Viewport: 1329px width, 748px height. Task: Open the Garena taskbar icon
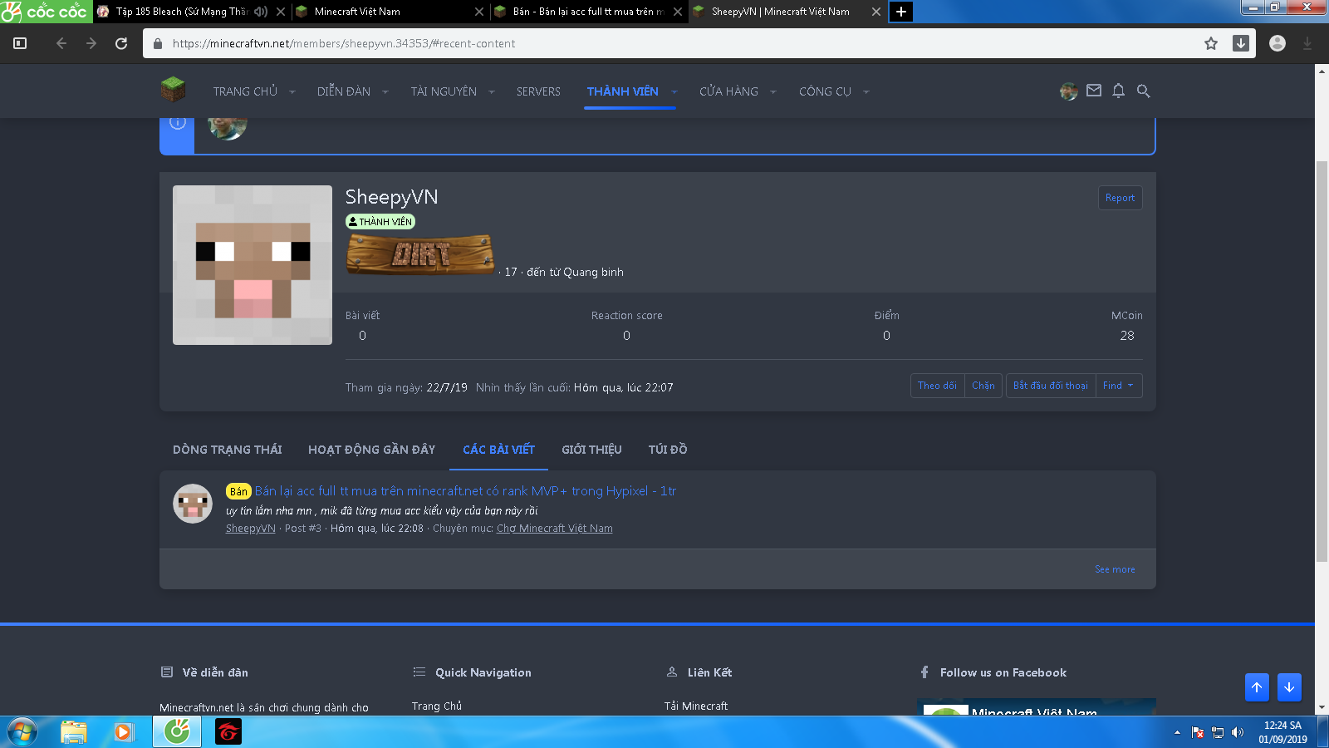(228, 732)
